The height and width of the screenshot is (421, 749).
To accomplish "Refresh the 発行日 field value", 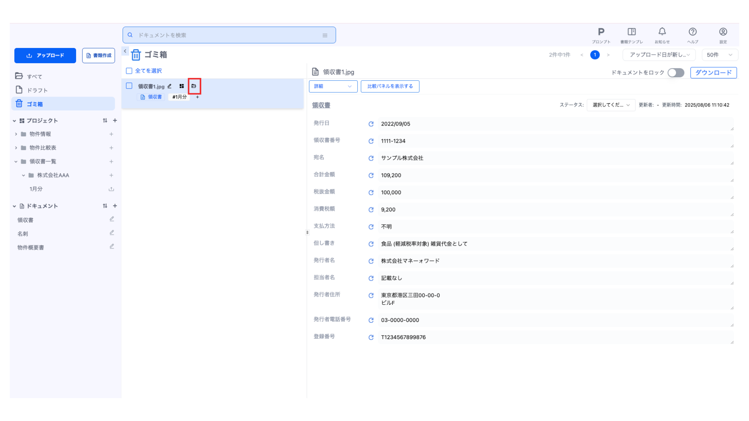I will [x=371, y=124].
